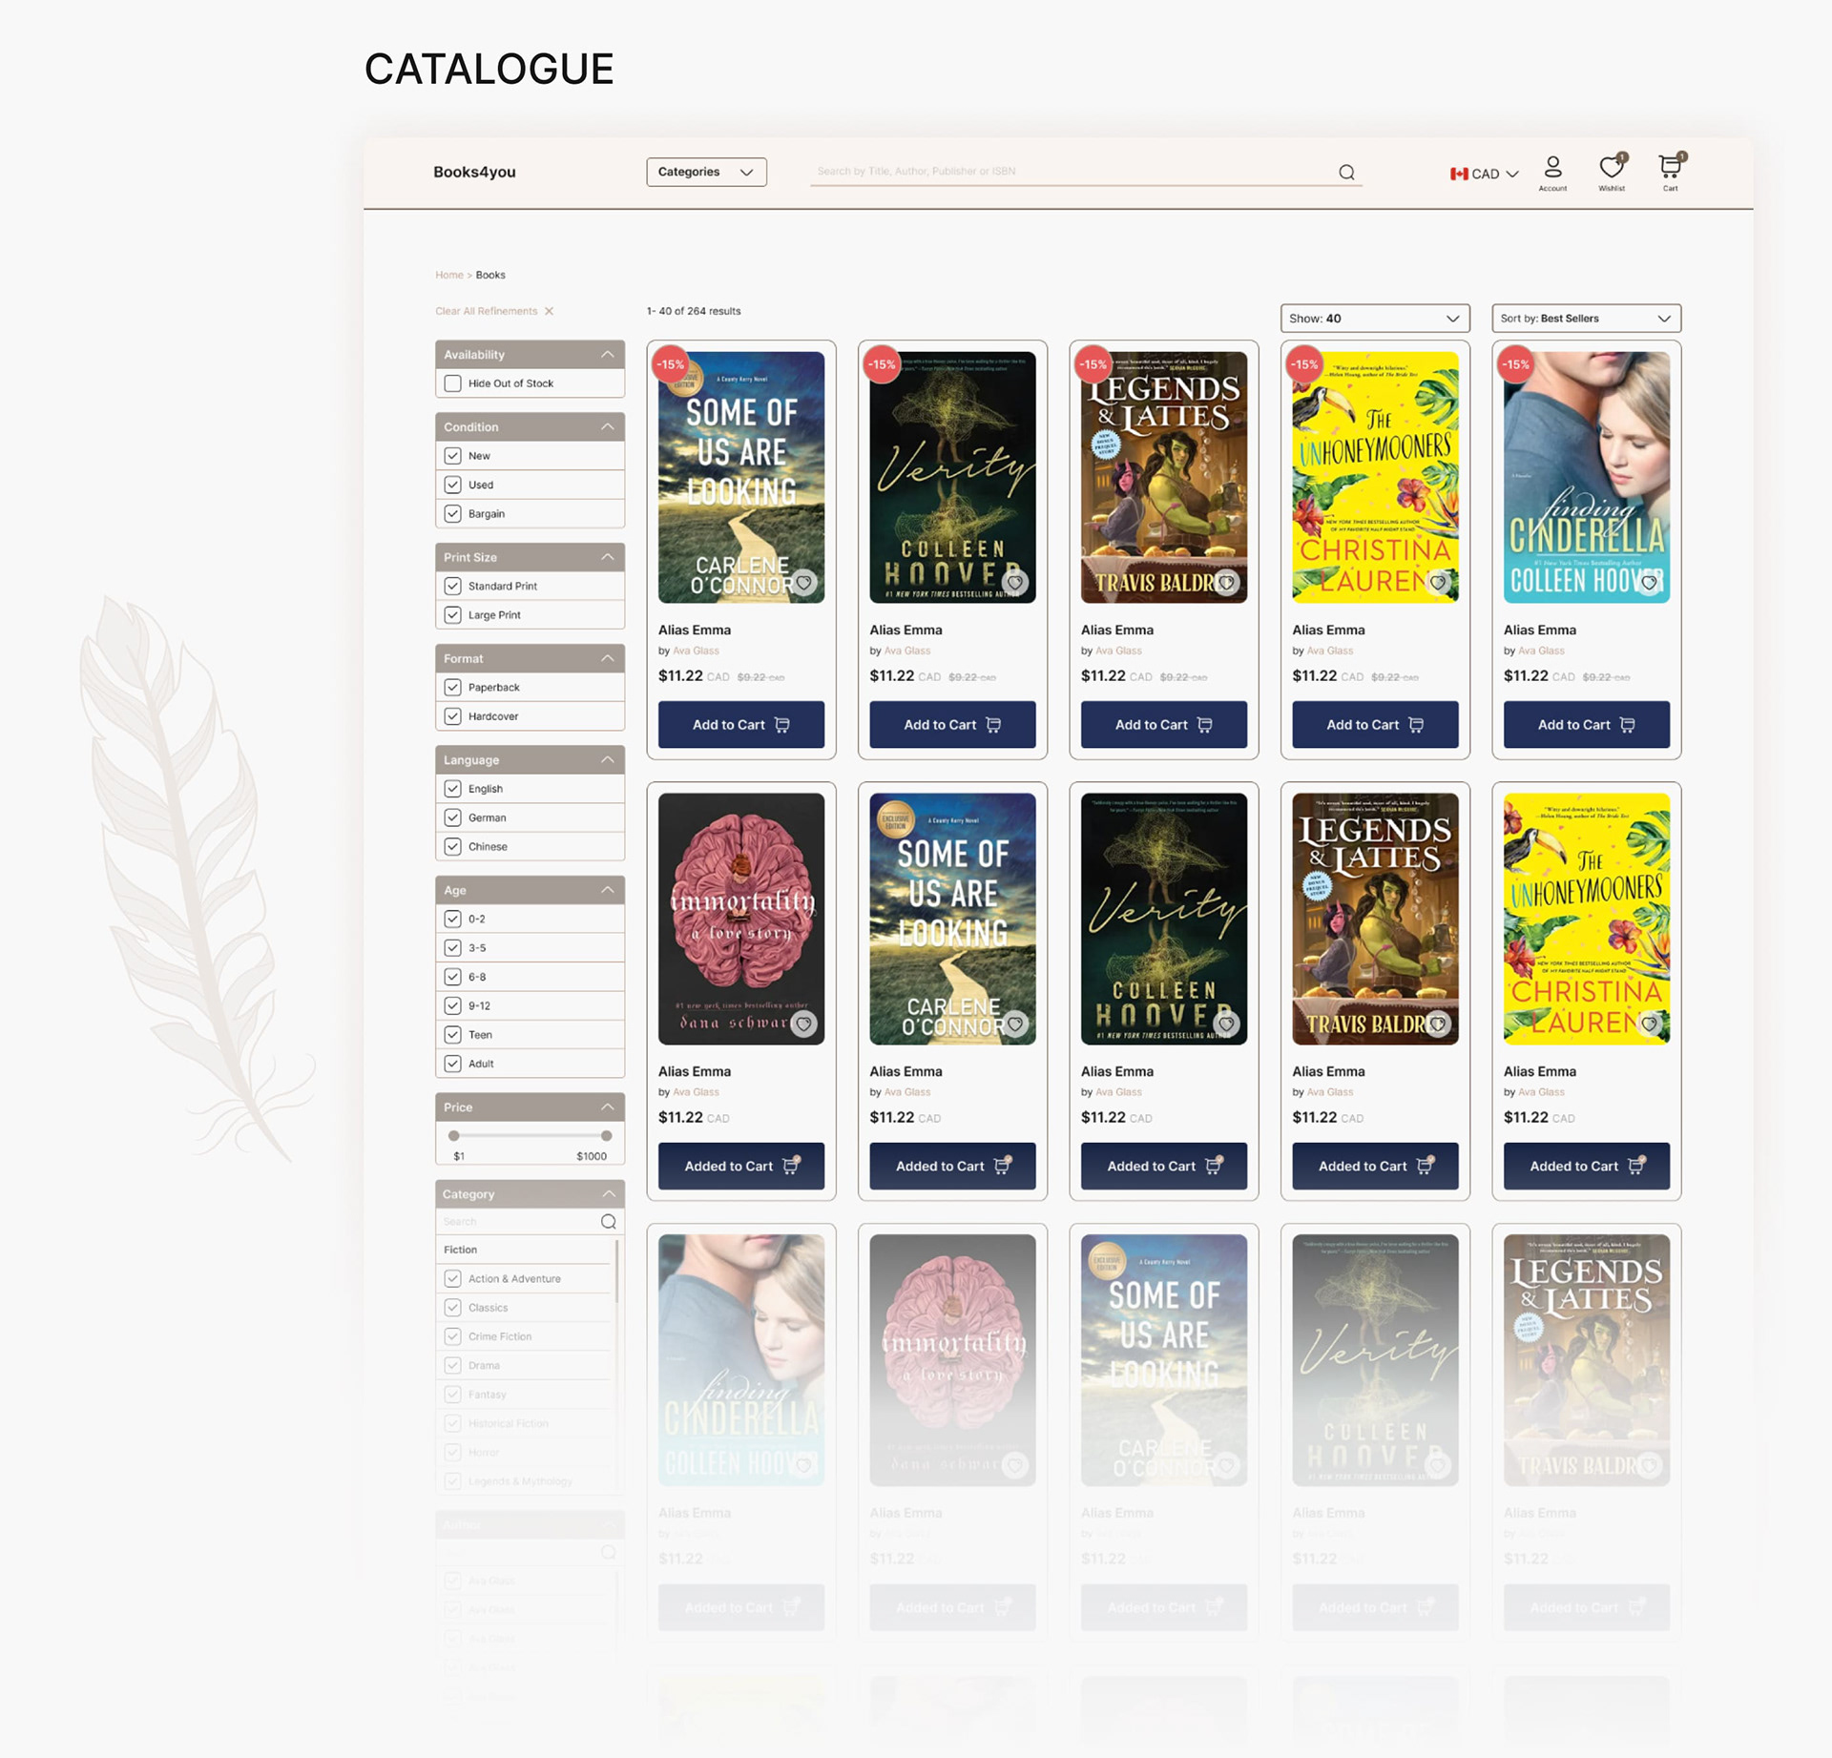Click the X icon beside Clear All Refinements
Screen dimensions: 1832x1758
(x=549, y=311)
